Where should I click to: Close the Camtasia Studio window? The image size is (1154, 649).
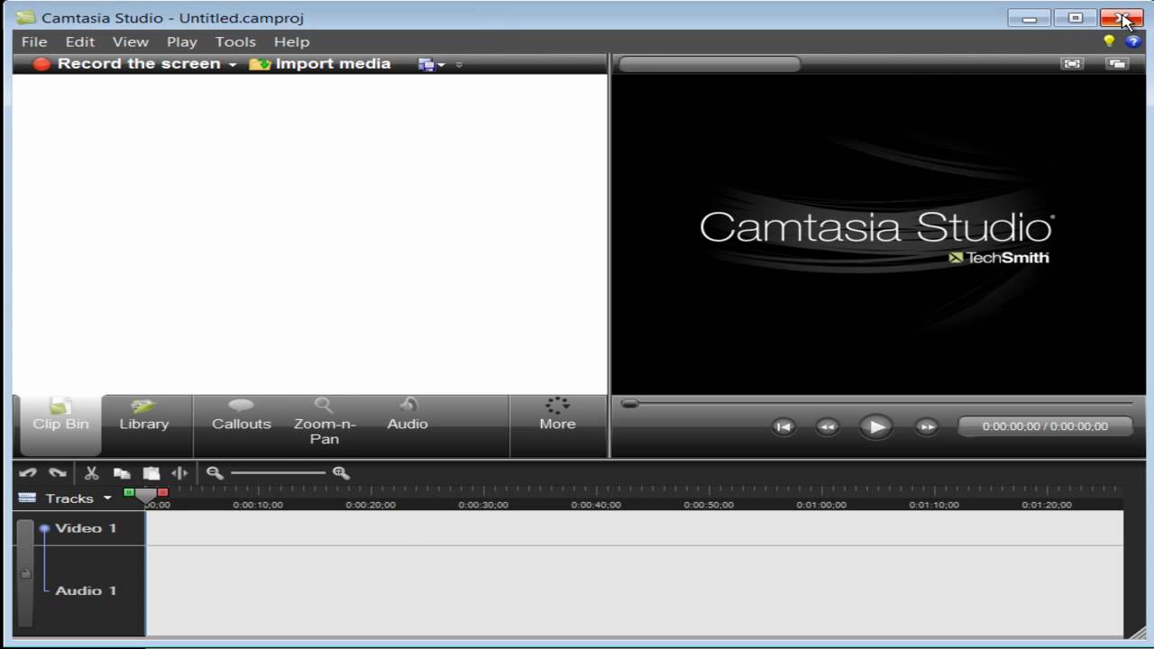click(1122, 18)
